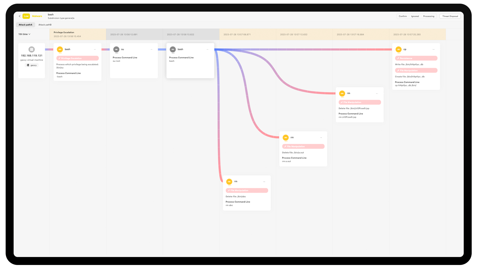Click the server icon above 192.168.119.131
Screen dimensions: 478x269
coord(32,49)
